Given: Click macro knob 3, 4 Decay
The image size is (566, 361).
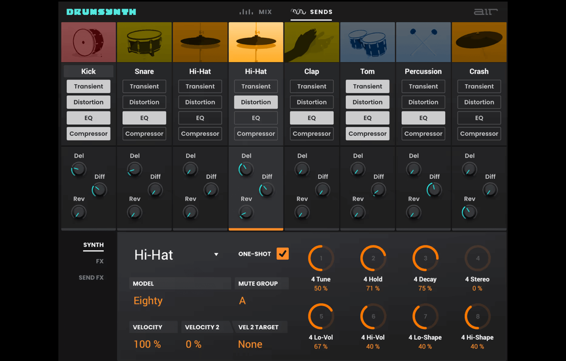Looking at the screenshot, I should tap(425, 258).
